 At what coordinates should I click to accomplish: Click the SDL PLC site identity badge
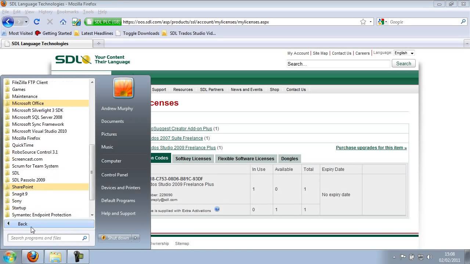tap(103, 22)
